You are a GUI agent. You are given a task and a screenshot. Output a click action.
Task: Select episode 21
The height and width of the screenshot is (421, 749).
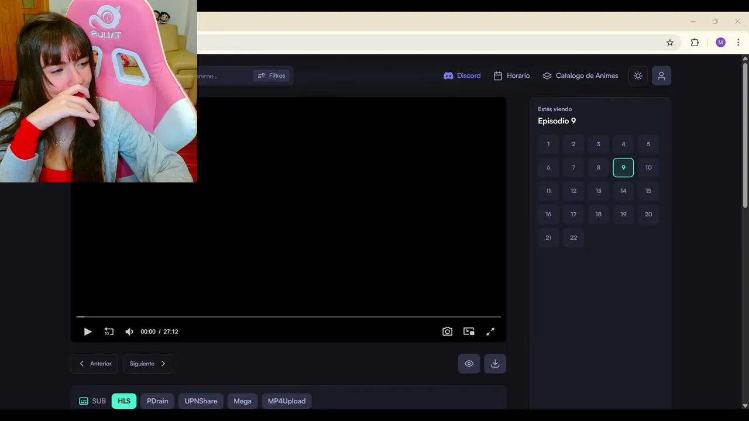click(548, 237)
